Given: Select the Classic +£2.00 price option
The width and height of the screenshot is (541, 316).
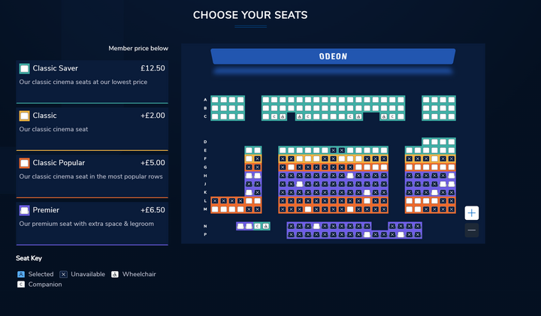Looking at the screenshot, I should (x=92, y=129).
